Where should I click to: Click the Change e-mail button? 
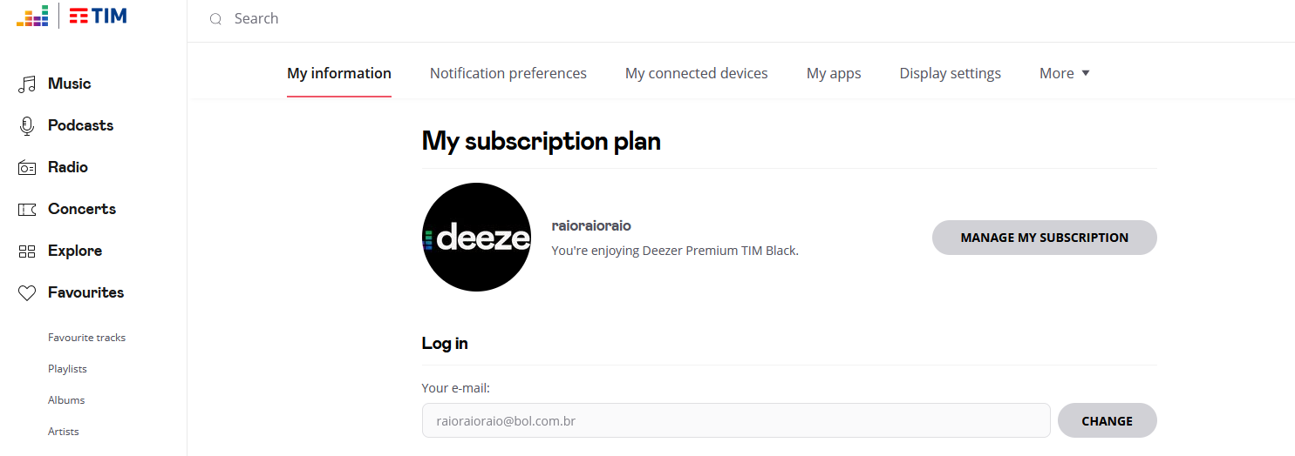pyautogui.click(x=1107, y=421)
